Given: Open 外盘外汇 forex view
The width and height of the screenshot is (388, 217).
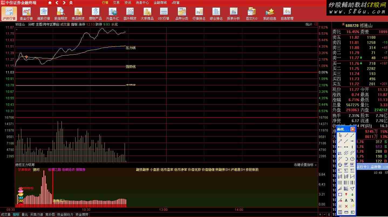Looking at the screenshot, I should tap(113, 13).
